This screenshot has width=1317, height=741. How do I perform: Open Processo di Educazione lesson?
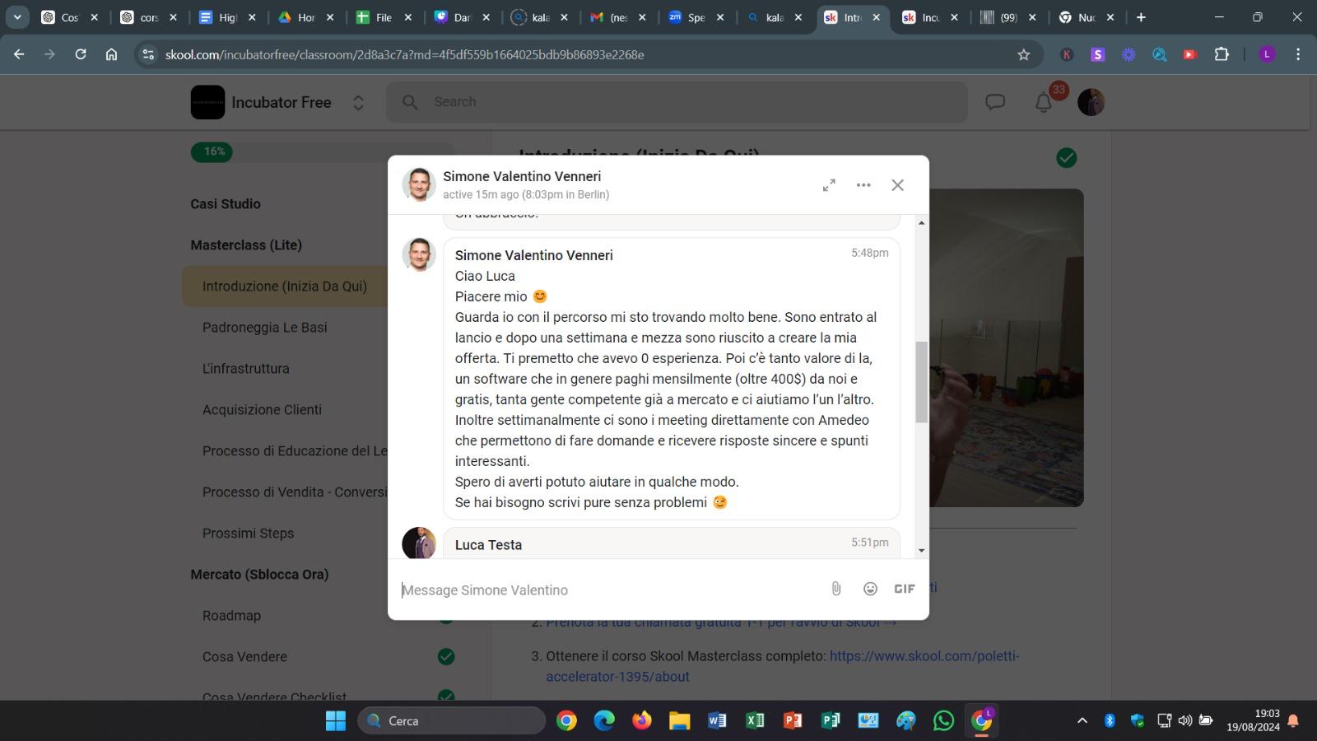pyautogui.click(x=295, y=450)
